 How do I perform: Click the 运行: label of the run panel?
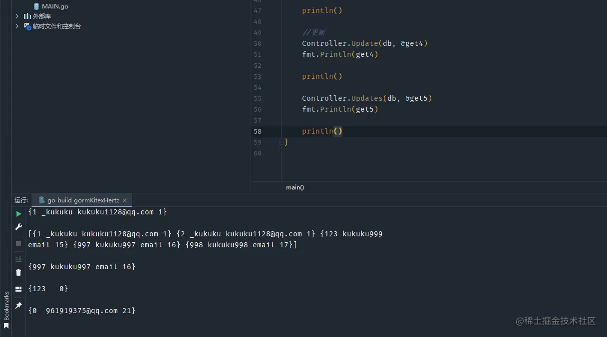click(21, 200)
